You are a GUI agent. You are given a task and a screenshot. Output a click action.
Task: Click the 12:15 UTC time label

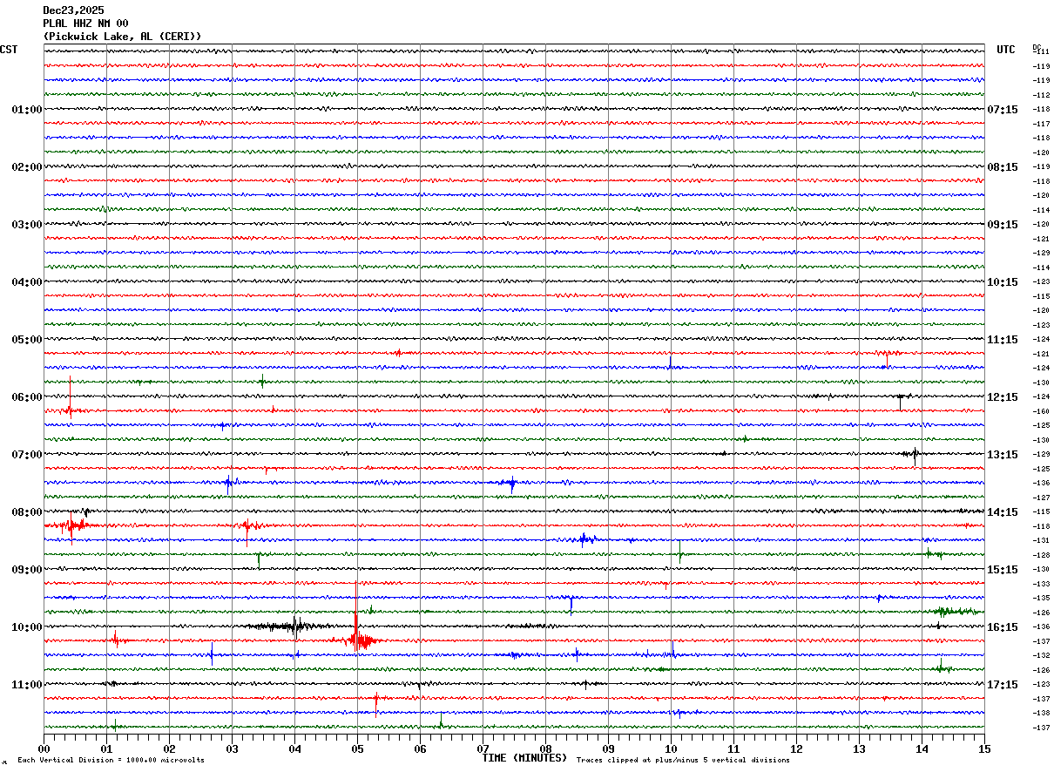click(1002, 397)
